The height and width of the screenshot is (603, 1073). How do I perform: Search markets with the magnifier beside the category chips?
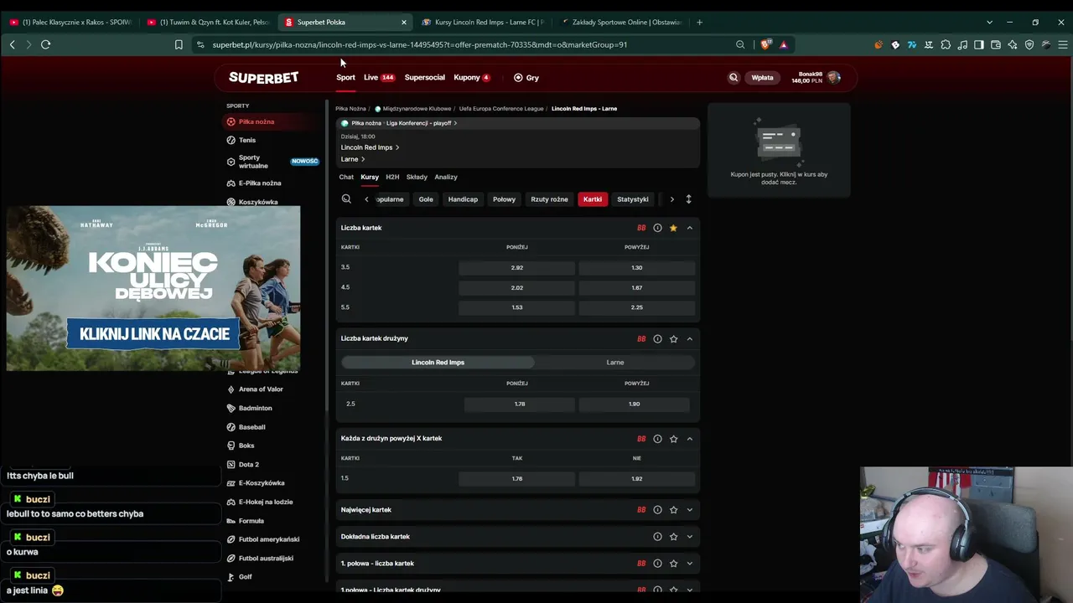click(x=346, y=199)
